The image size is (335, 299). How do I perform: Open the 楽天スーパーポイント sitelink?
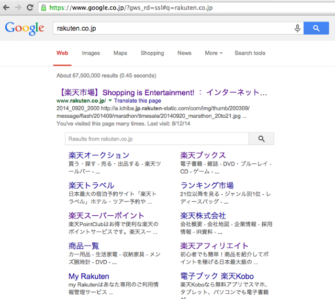click(x=106, y=216)
